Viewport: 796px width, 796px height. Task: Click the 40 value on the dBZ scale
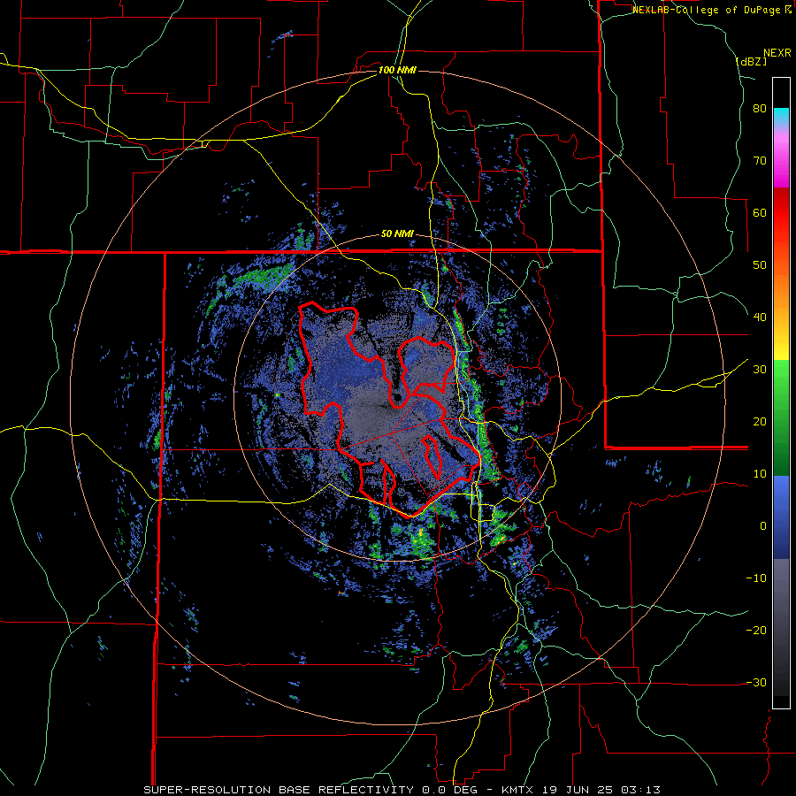pos(760,318)
